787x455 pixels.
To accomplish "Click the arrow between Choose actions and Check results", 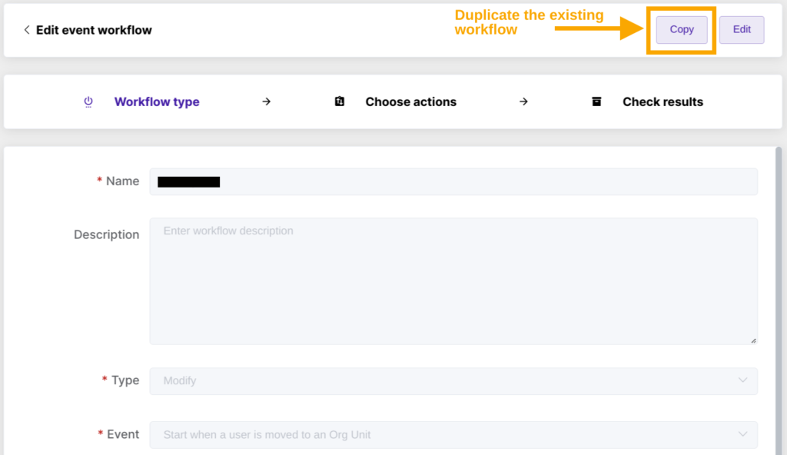I will (523, 102).
